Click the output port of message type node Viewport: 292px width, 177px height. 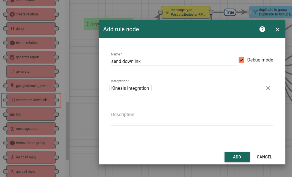211,12
